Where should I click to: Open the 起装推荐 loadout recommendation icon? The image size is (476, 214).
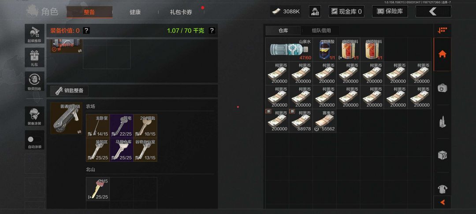[x=34, y=34]
